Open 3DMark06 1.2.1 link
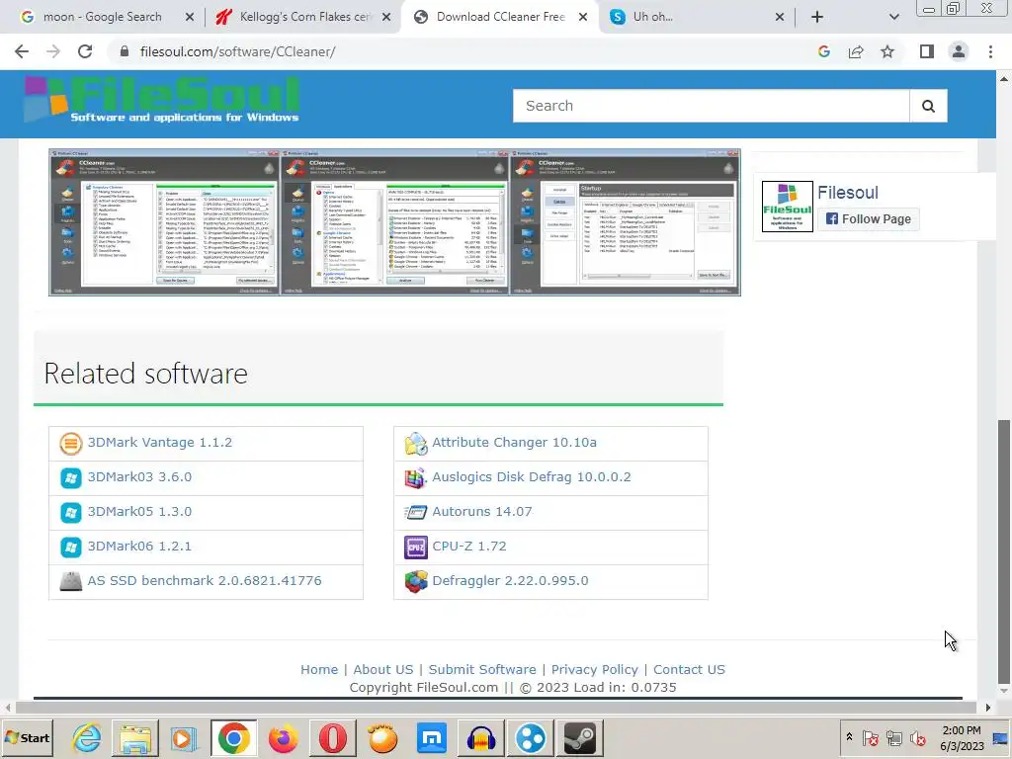Image resolution: width=1012 pixels, height=759 pixels. (139, 546)
